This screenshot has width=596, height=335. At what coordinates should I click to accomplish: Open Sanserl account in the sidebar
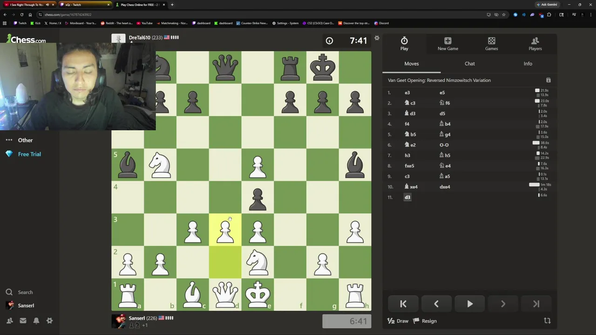click(x=26, y=306)
